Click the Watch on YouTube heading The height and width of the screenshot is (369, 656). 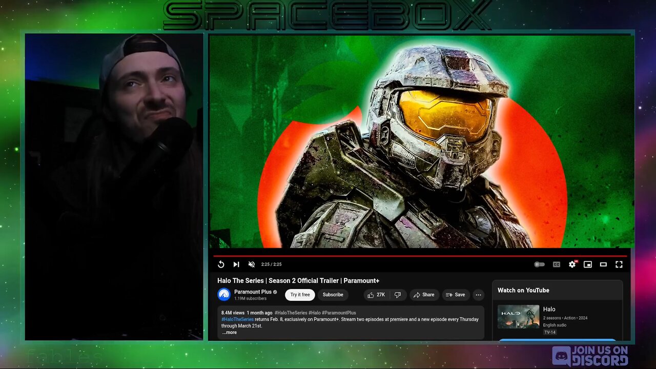pos(523,290)
